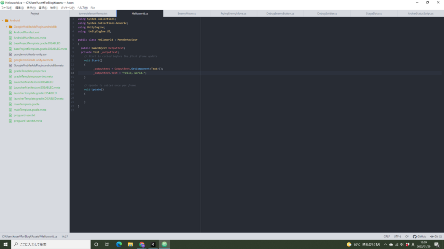Click the Unity icon in the taskbar
The width and height of the screenshot is (444, 249).
[153, 244]
